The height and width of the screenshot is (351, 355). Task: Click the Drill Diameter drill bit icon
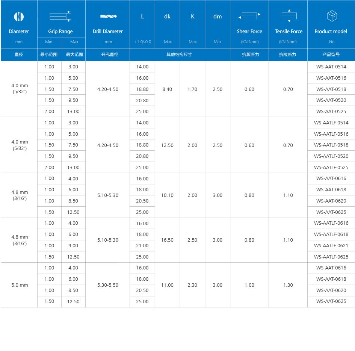point(108,17)
